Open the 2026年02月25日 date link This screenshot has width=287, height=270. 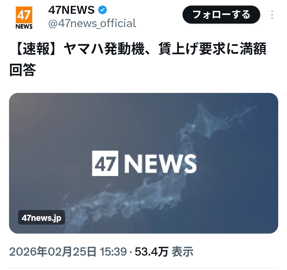pos(53,252)
